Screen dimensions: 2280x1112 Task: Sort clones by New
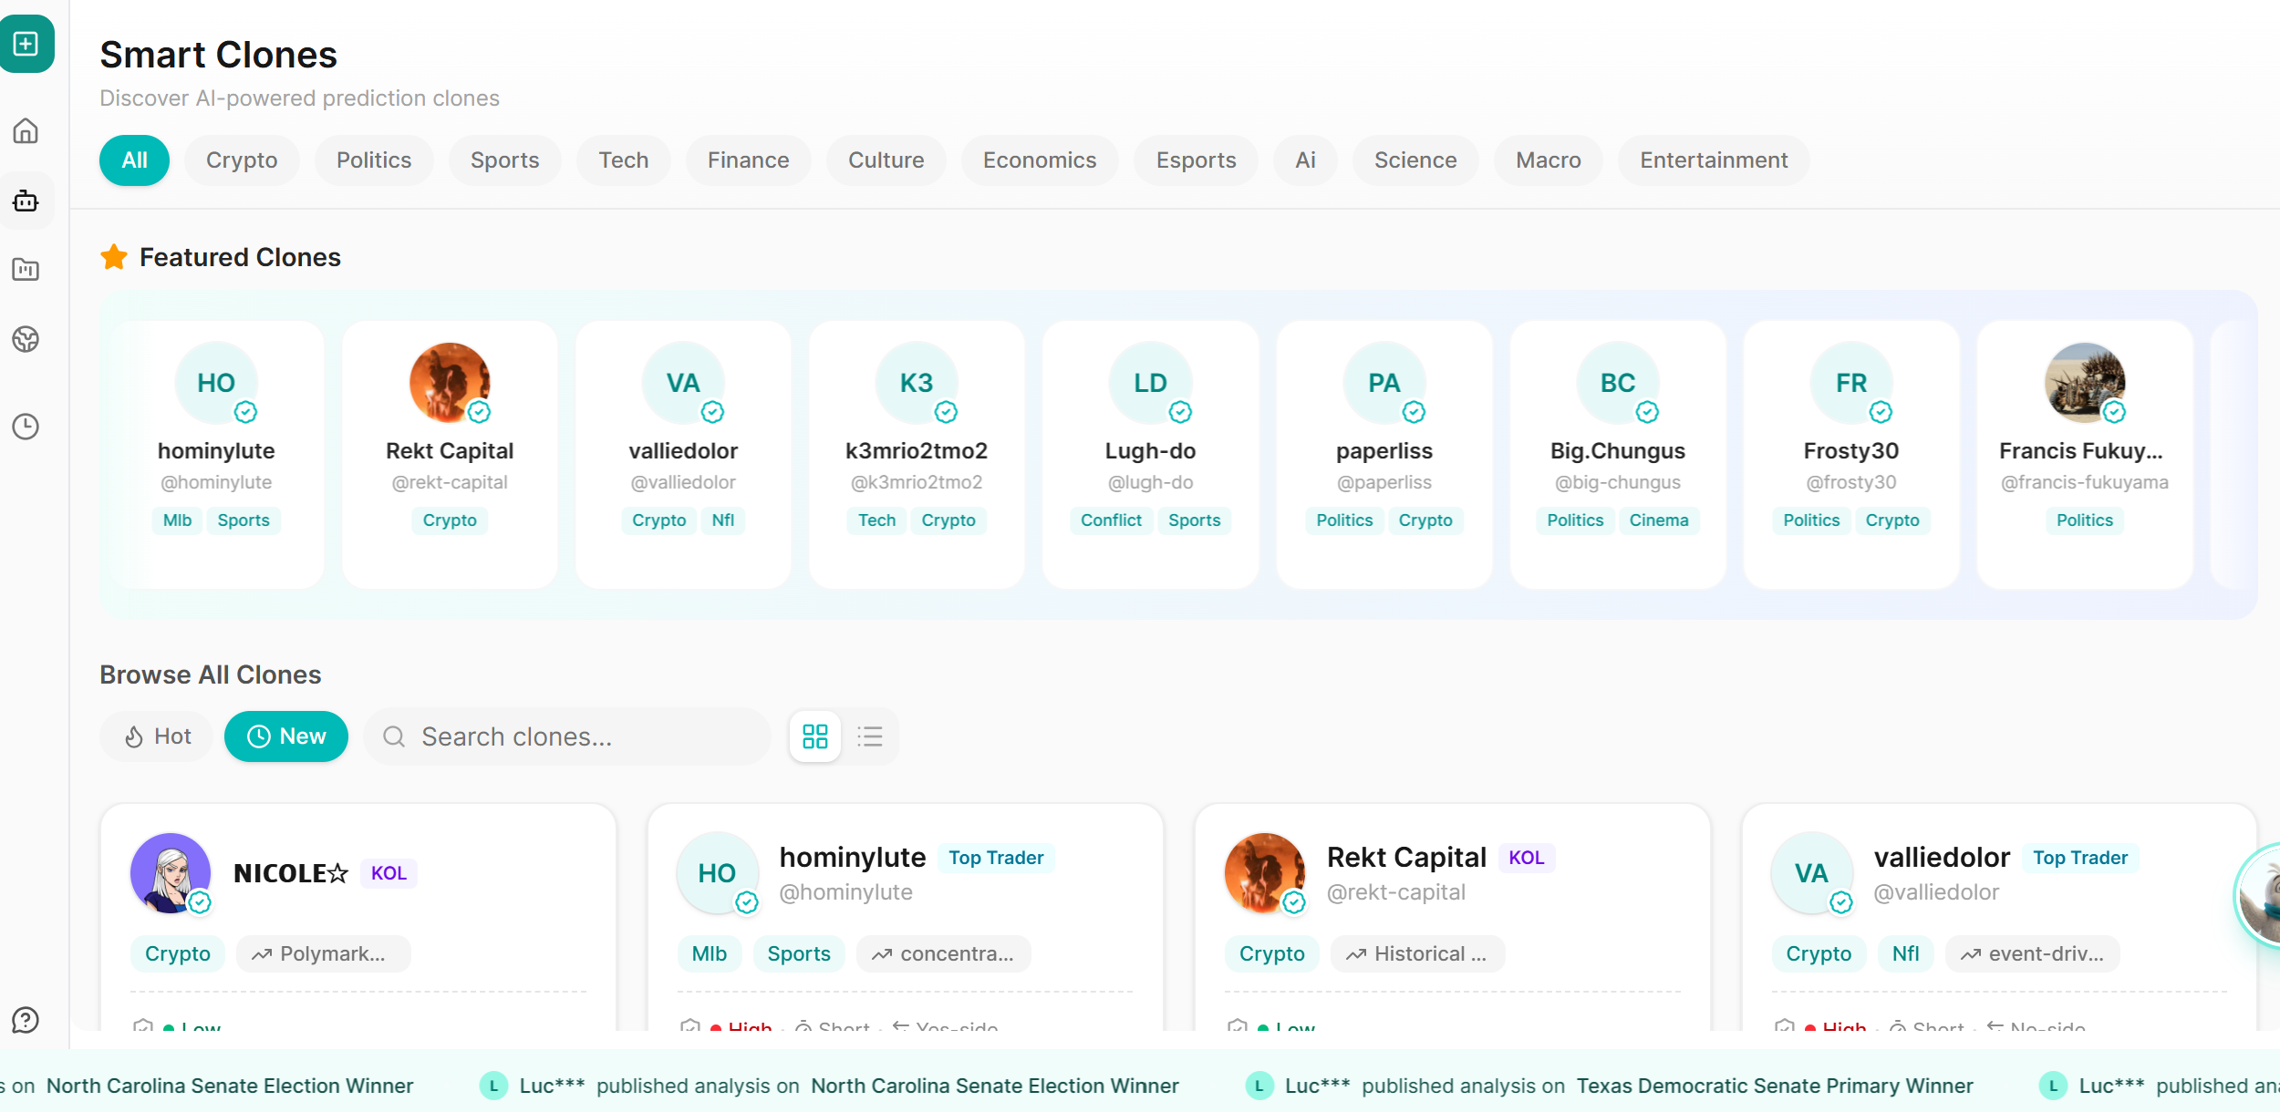tap(286, 736)
